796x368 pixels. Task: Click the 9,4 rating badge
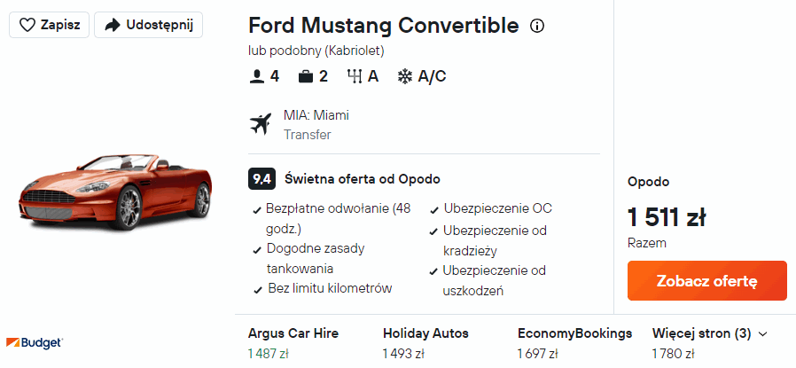point(261,178)
